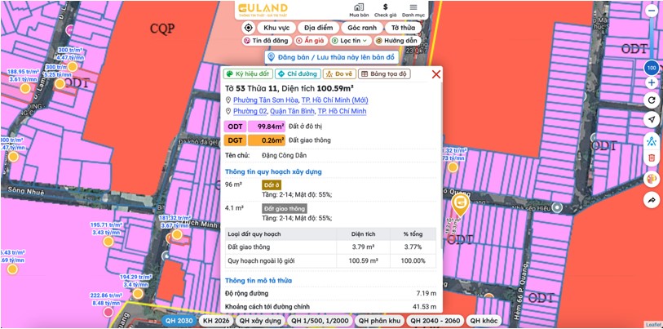Open the Phường Tân Sơn Hòa link
663x329 pixels.
(x=266, y=100)
